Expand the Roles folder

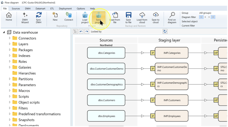10,61
